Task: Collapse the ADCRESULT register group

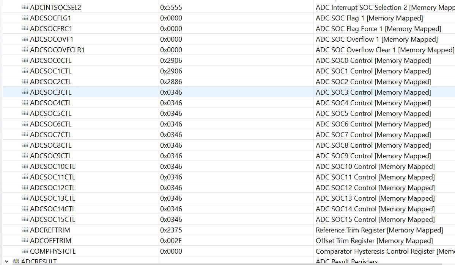Action: [x=6, y=262]
